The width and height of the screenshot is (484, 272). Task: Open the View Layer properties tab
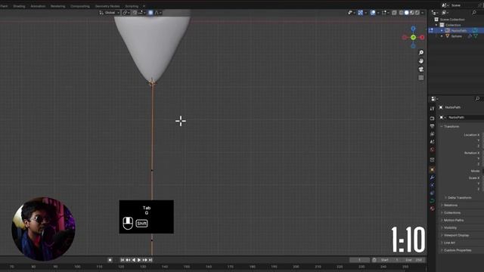tap(432, 134)
